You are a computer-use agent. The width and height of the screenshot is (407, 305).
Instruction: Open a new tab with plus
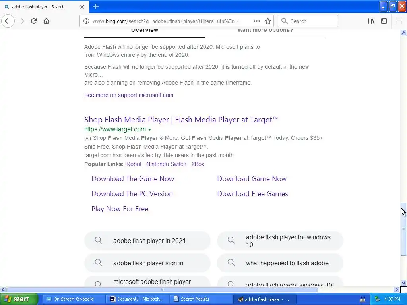point(96,6)
